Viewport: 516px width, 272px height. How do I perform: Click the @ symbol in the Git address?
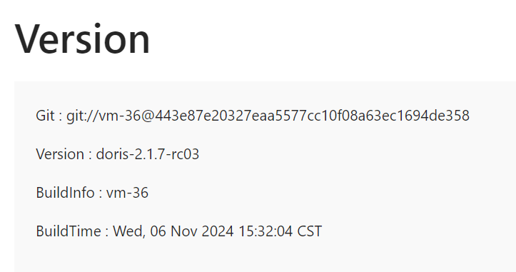point(148,116)
